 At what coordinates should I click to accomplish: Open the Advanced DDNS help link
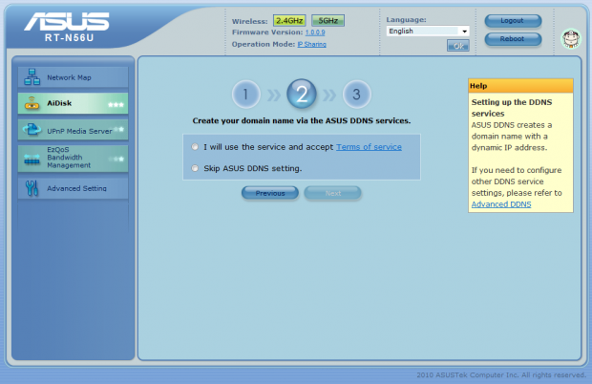click(501, 204)
